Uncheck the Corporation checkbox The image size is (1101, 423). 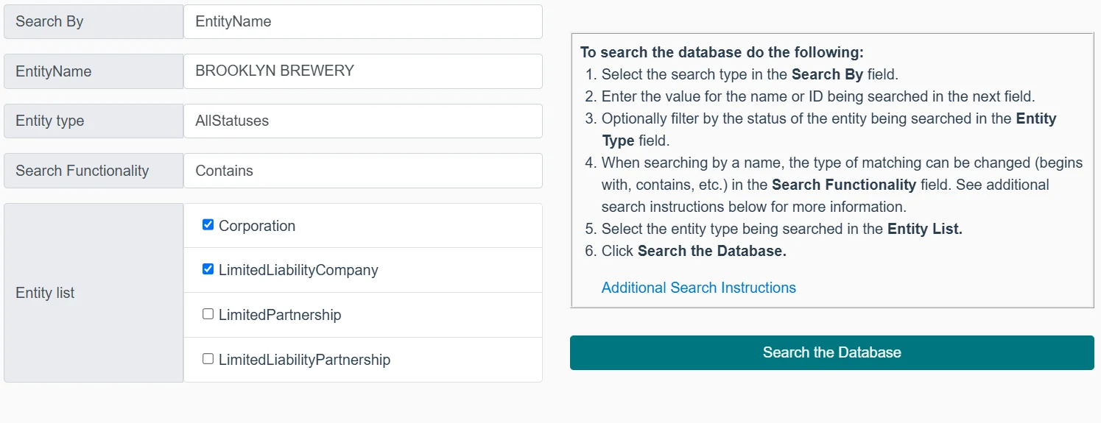click(x=208, y=225)
